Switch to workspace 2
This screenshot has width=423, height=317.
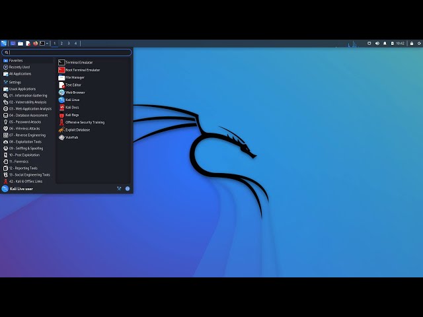(61, 43)
